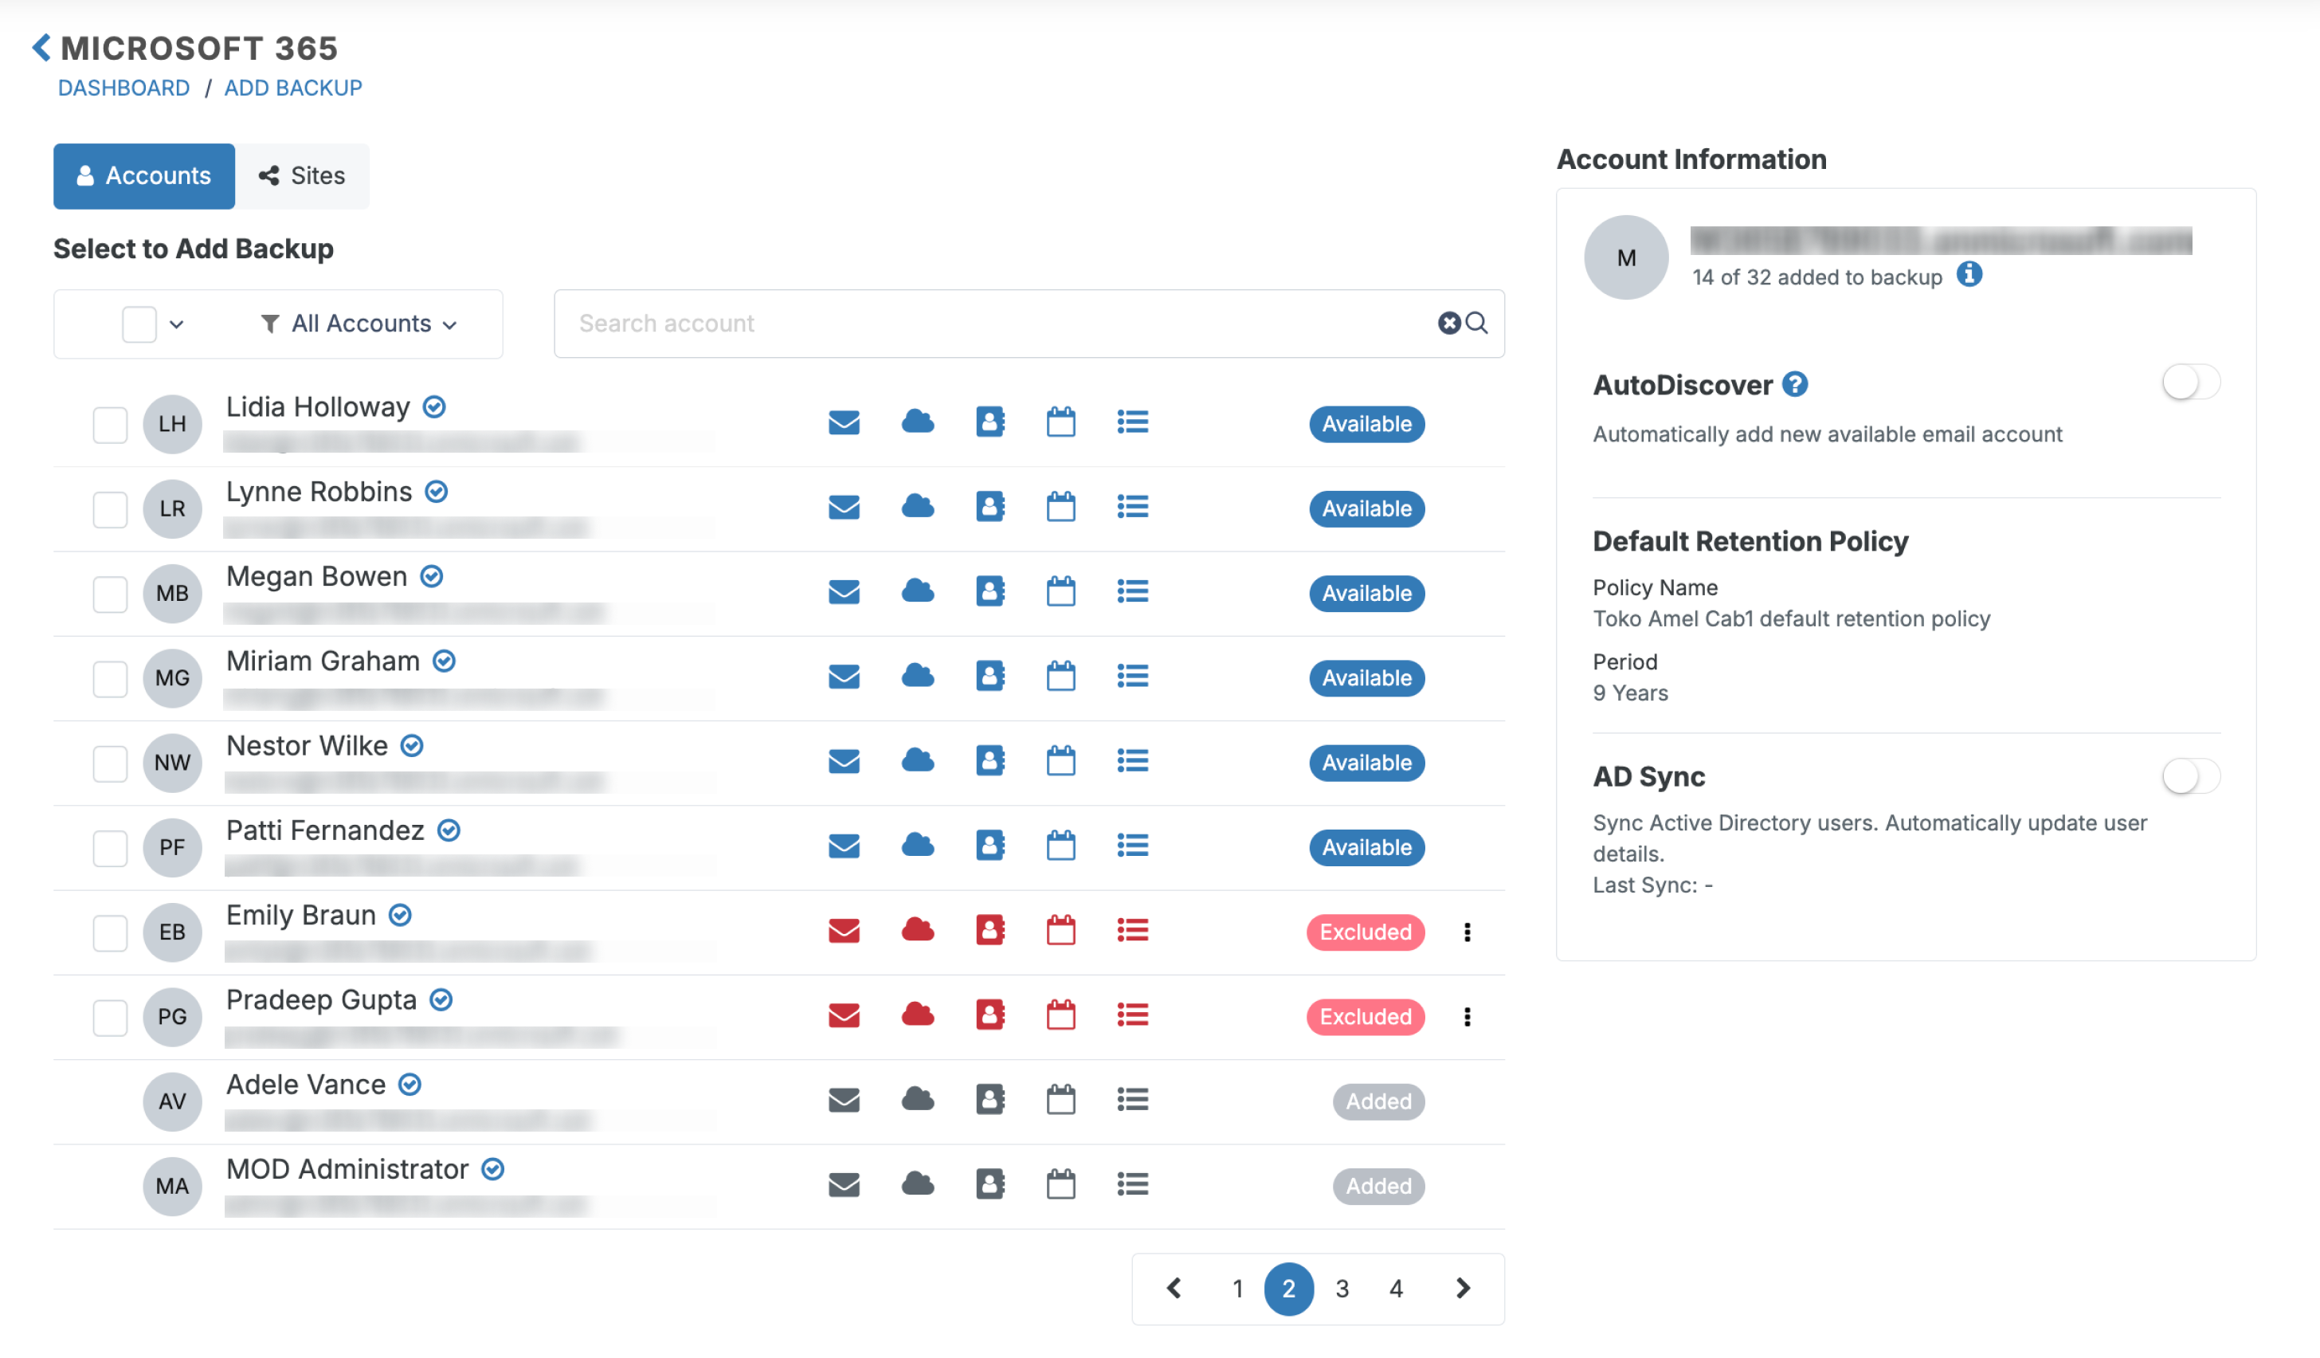The height and width of the screenshot is (1358, 2320).
Task: Click Patti Fernandez's contacts icon
Action: tap(990, 846)
